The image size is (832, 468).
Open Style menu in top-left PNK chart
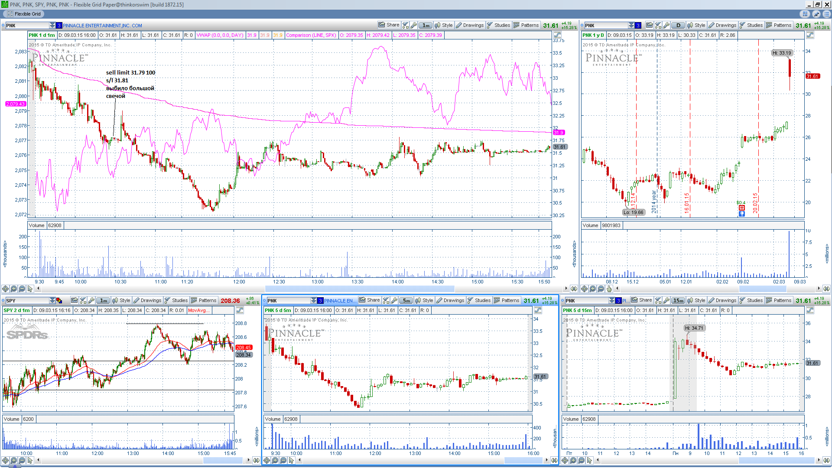click(x=444, y=25)
